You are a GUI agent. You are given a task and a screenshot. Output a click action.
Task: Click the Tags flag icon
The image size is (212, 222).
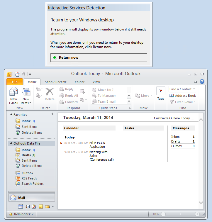[x=161, y=91]
